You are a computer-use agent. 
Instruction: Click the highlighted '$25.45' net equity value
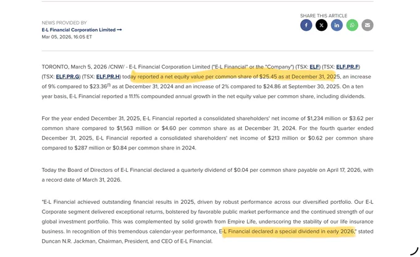tap(268, 77)
